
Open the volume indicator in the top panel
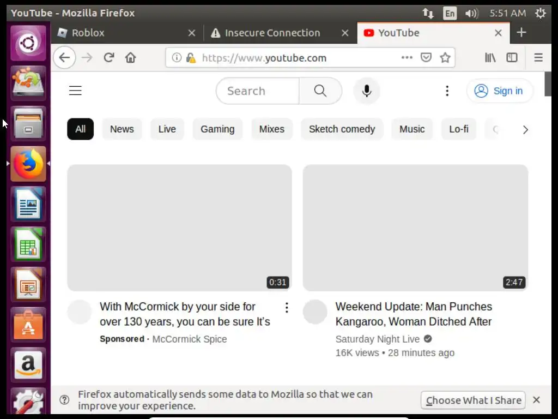click(471, 14)
